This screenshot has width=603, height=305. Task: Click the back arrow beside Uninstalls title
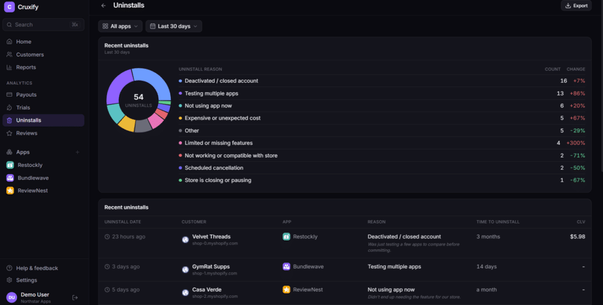pyautogui.click(x=103, y=5)
